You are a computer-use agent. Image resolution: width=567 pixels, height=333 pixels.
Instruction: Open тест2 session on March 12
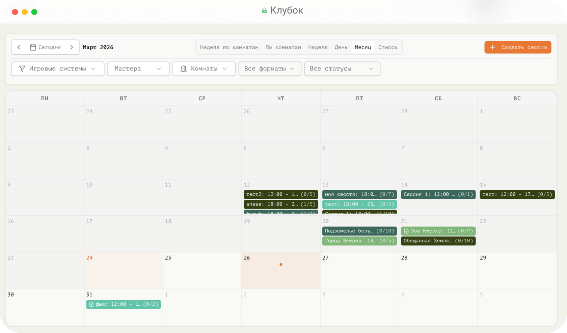point(281,194)
